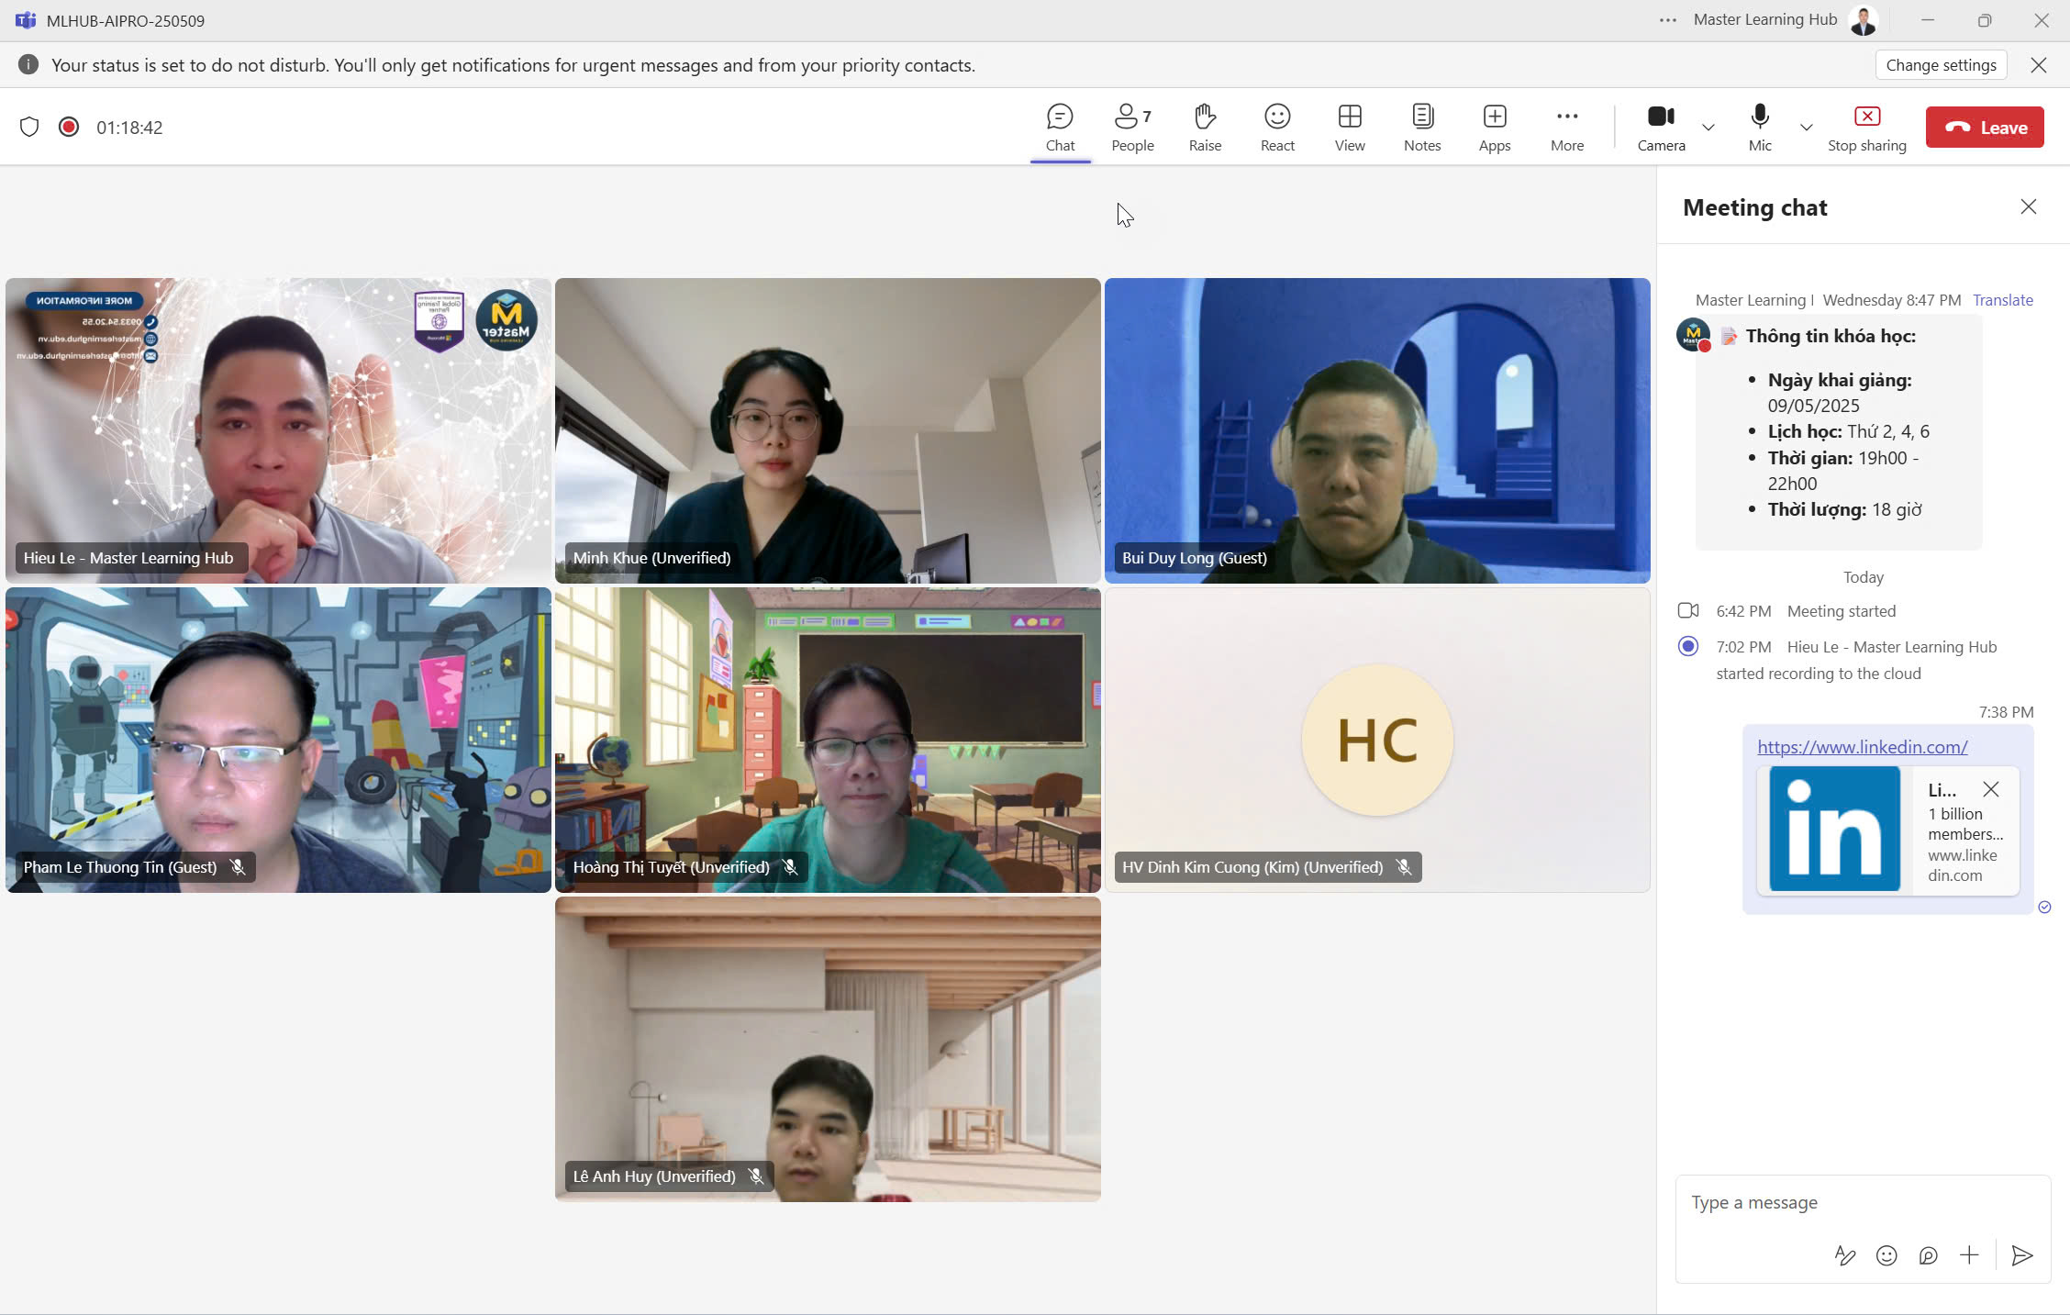Open the Apps menu
The image size is (2070, 1315).
tap(1495, 128)
